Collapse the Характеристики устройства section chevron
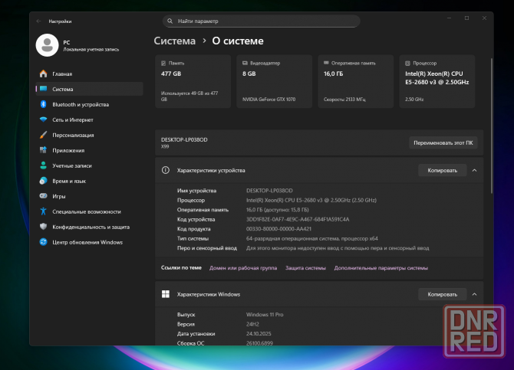Screen dimensions: 514x370 [x=474, y=170]
